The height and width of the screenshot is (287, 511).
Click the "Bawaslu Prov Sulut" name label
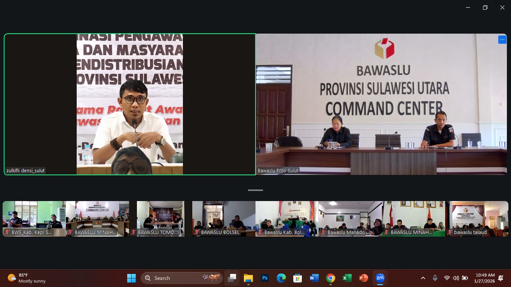point(278,170)
